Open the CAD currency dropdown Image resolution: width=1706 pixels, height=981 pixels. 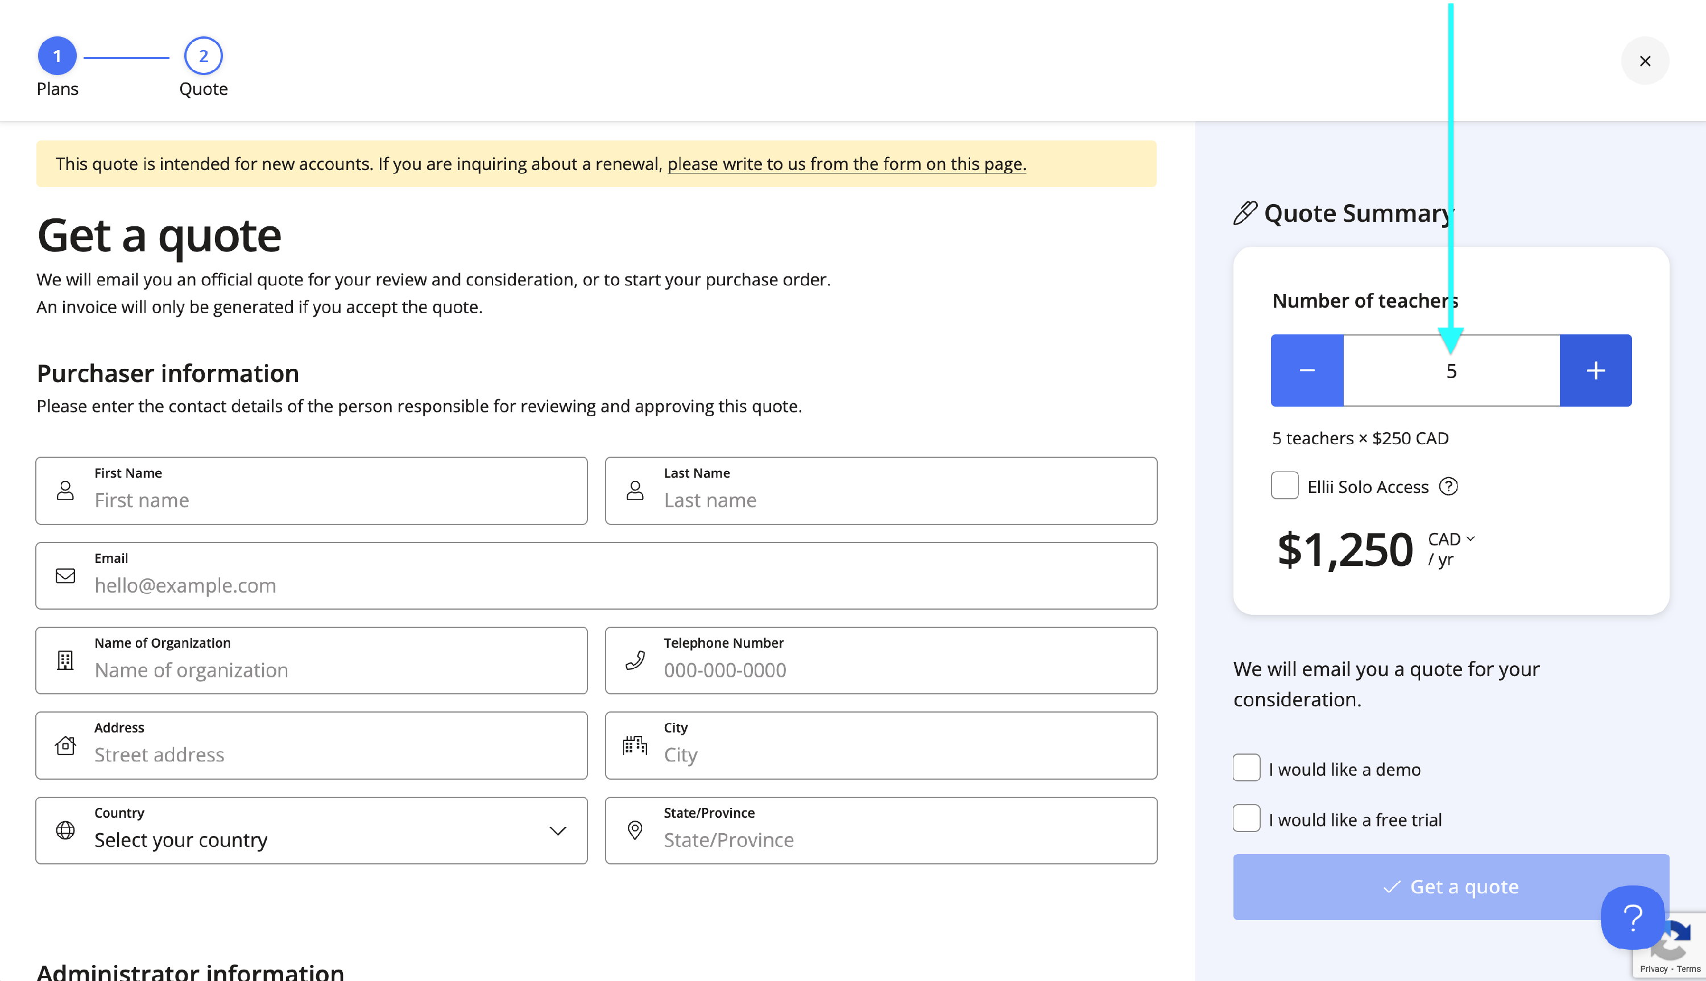1451,539
